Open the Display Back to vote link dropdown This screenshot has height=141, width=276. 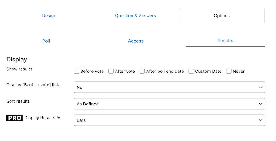169,87
